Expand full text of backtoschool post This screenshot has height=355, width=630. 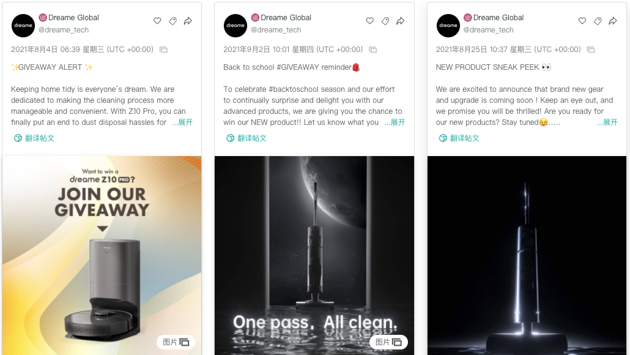click(395, 122)
